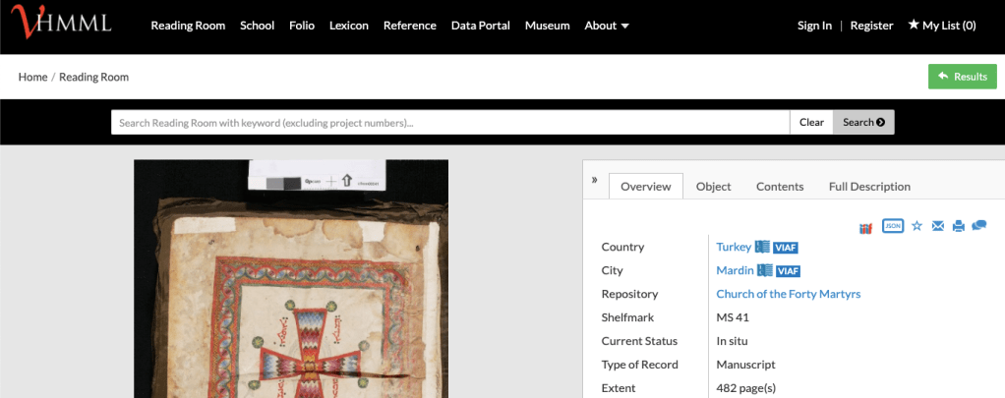This screenshot has width=1005, height=398.
Task: Open the Full Description tab
Action: point(869,187)
